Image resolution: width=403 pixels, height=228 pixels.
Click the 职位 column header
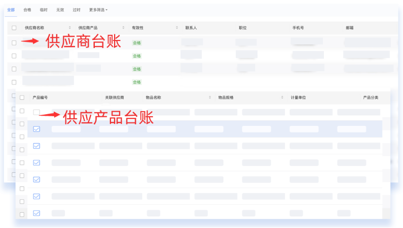pyautogui.click(x=243, y=28)
